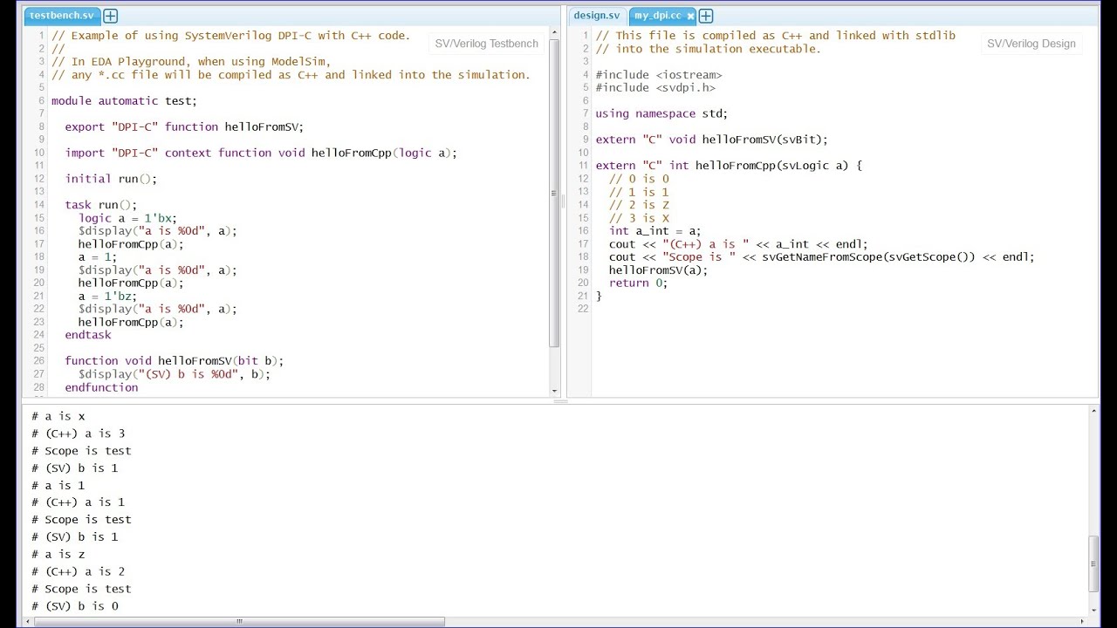
Task: Click the 'using namespace std;' line
Action: click(x=661, y=114)
